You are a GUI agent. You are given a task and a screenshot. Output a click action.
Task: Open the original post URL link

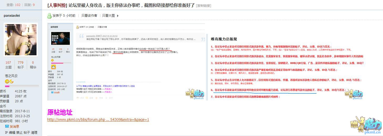click(x=98, y=120)
